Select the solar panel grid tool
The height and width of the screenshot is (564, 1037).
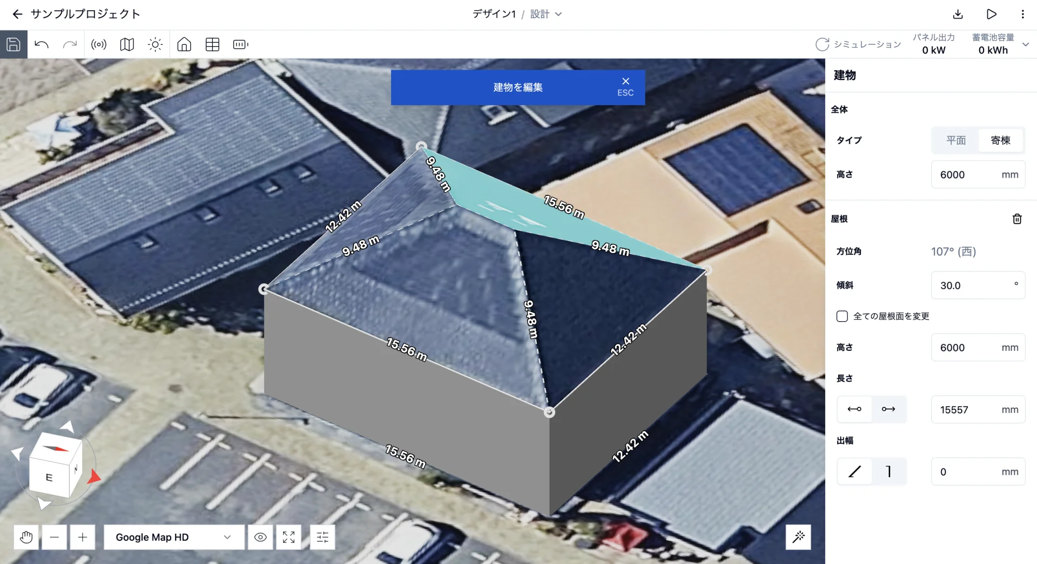212,44
